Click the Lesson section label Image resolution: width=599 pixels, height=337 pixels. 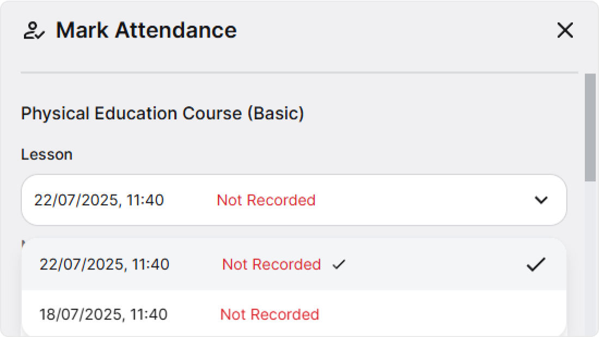tap(46, 155)
